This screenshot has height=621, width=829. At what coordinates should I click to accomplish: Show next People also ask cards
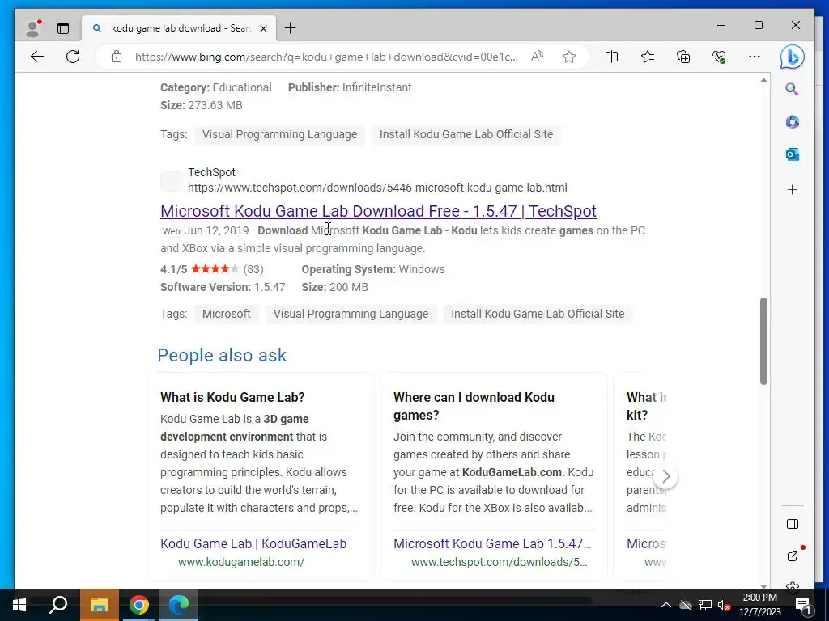(x=665, y=476)
